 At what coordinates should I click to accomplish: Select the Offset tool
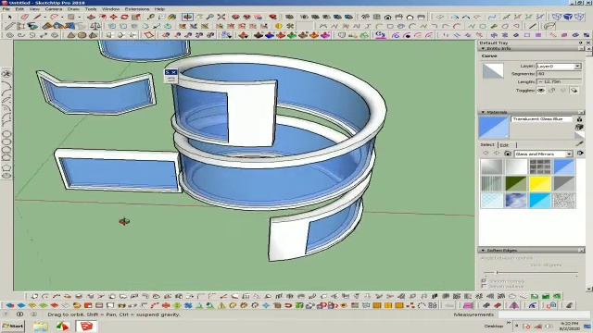tap(103, 17)
